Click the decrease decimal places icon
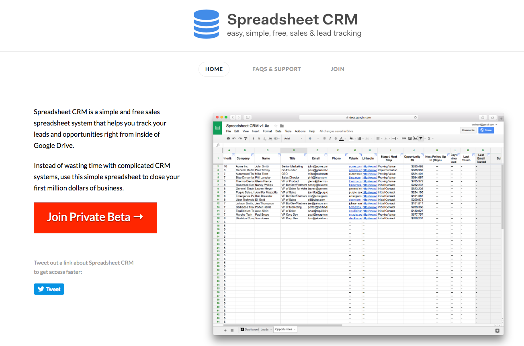524x346 pixels. pos(264,138)
